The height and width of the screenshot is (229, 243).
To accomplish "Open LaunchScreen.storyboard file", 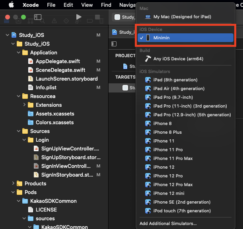I will coord(67,79).
